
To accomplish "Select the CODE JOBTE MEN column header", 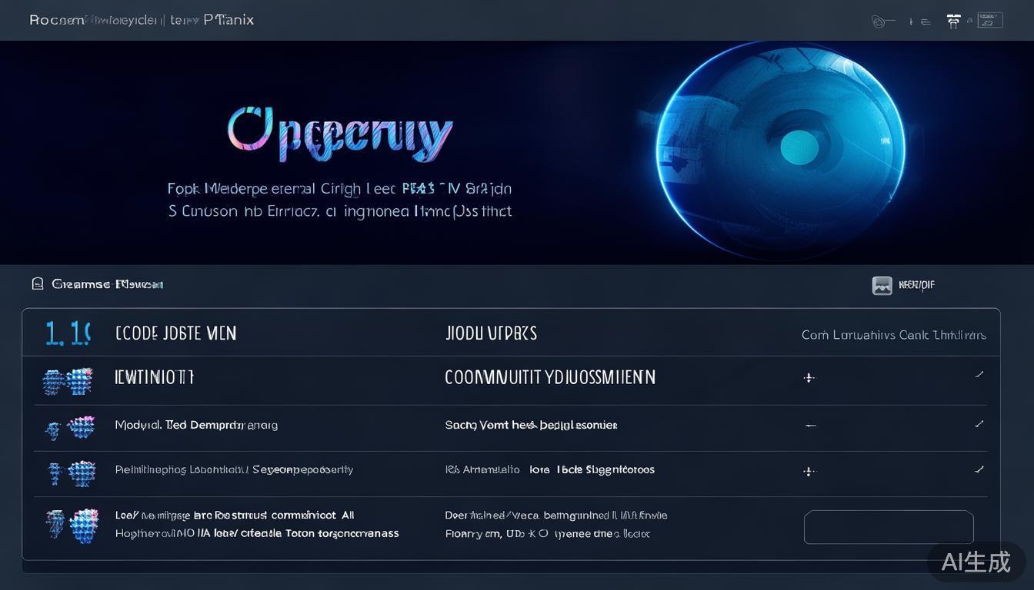I will [x=175, y=333].
